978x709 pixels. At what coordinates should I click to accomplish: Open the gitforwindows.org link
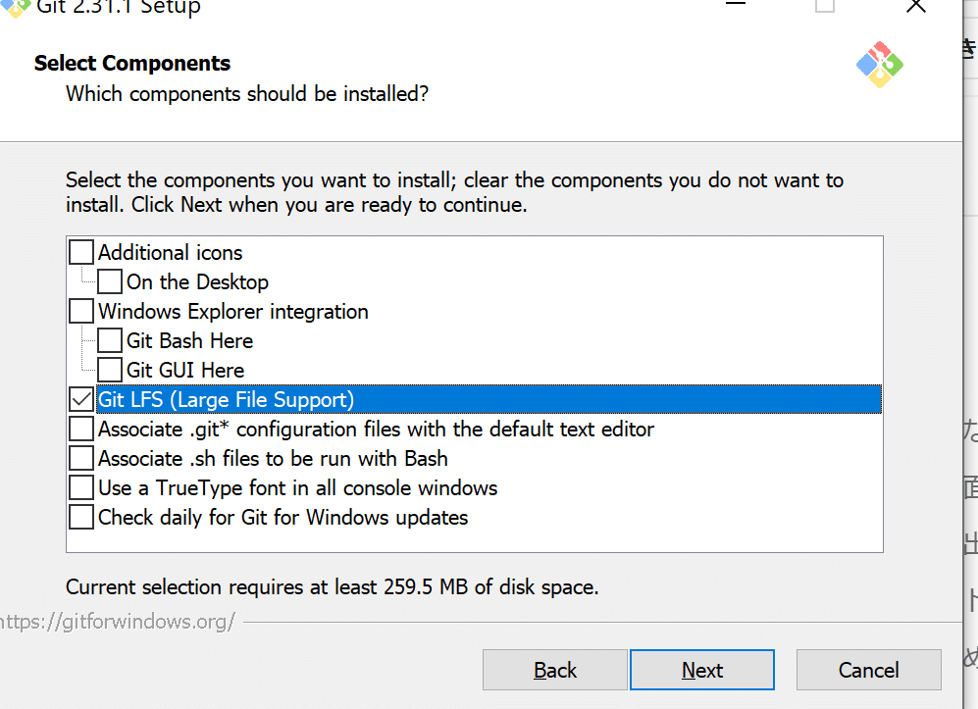point(118,621)
